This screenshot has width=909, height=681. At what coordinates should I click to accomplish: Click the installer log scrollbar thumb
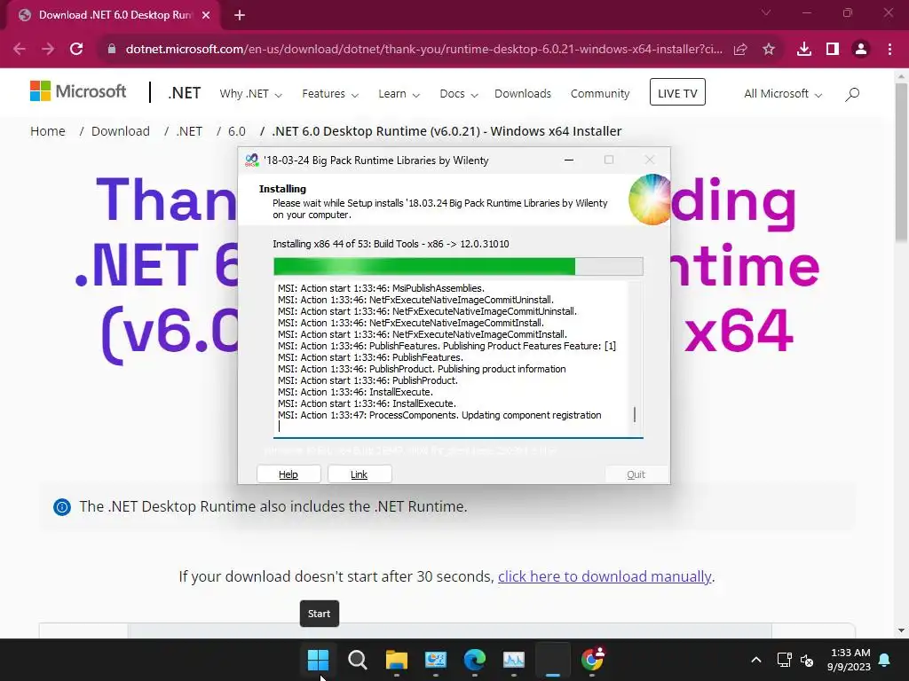point(635,415)
